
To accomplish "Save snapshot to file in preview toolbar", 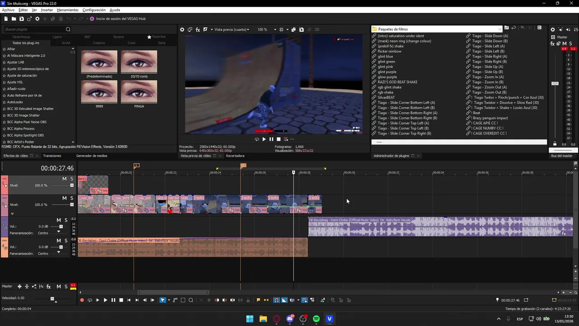I will coord(302,29).
